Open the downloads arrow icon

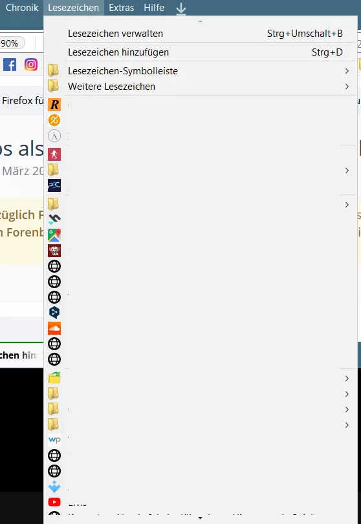[181, 8]
